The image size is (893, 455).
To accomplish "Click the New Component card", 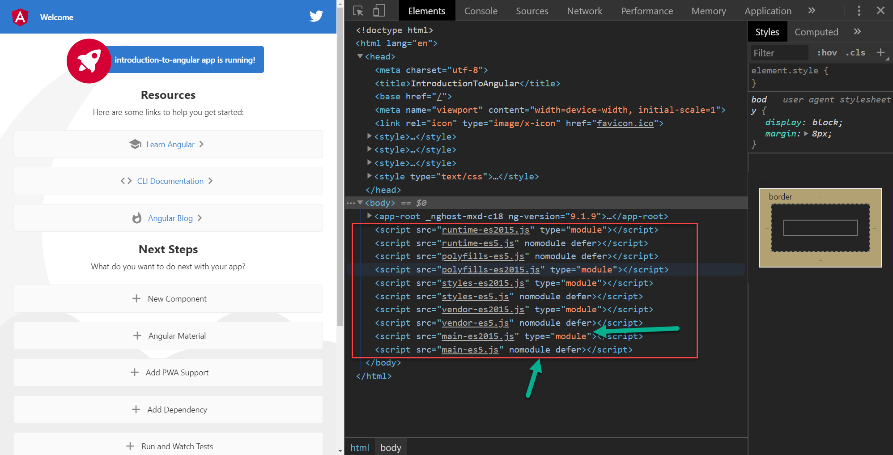I will click(168, 298).
